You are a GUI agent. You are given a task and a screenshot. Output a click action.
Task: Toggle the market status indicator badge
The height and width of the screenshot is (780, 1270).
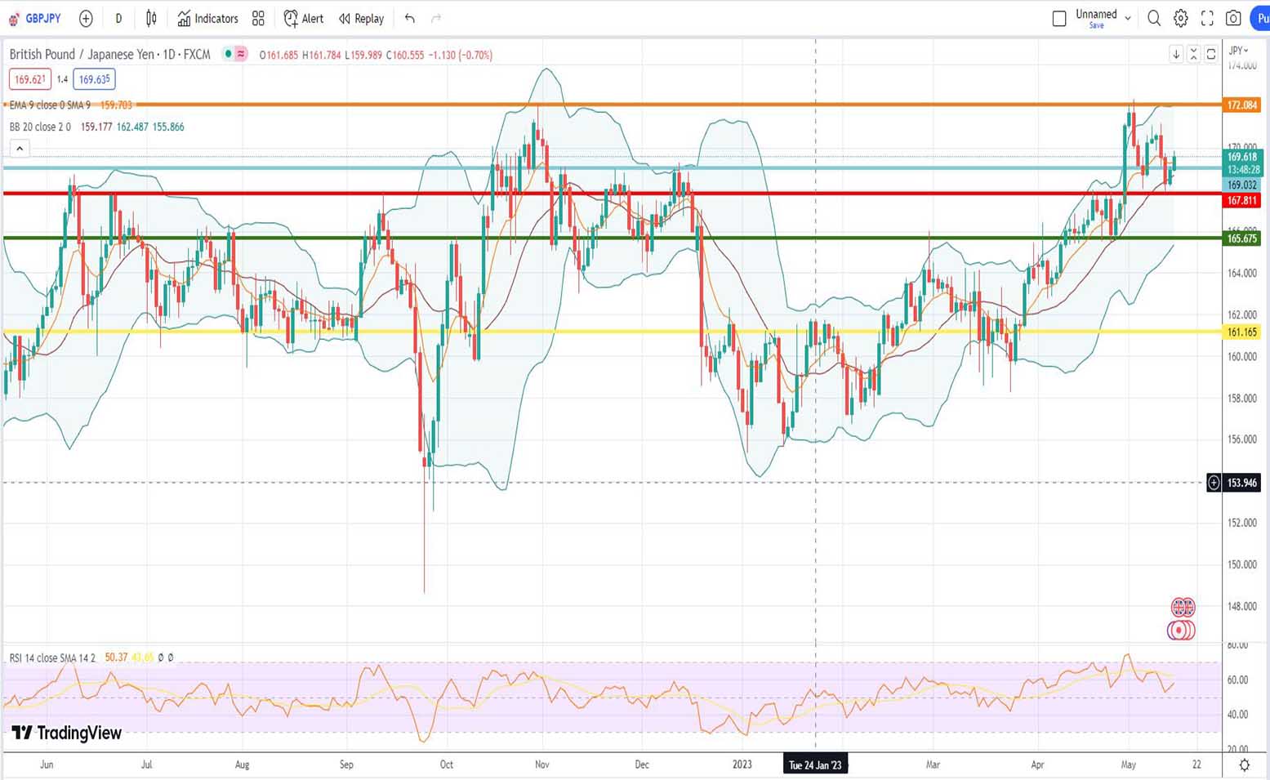point(234,55)
